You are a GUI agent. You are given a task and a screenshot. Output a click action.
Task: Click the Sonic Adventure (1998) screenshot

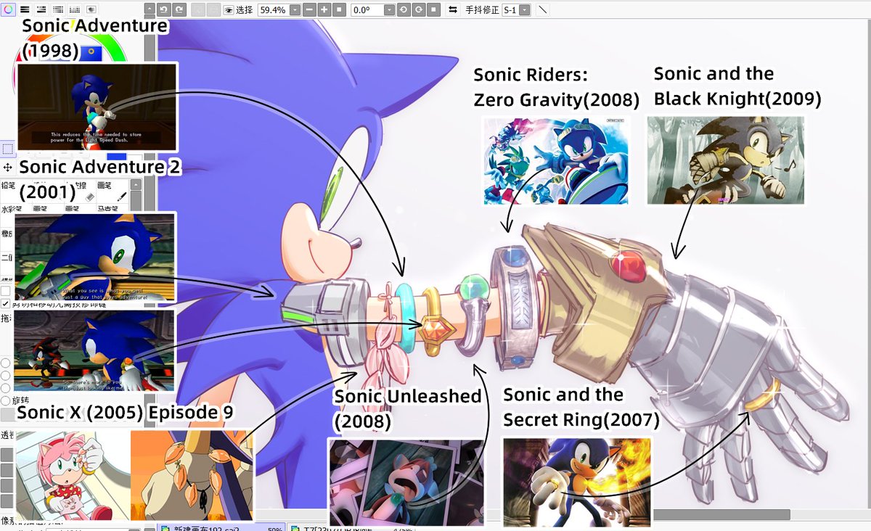tap(97, 107)
